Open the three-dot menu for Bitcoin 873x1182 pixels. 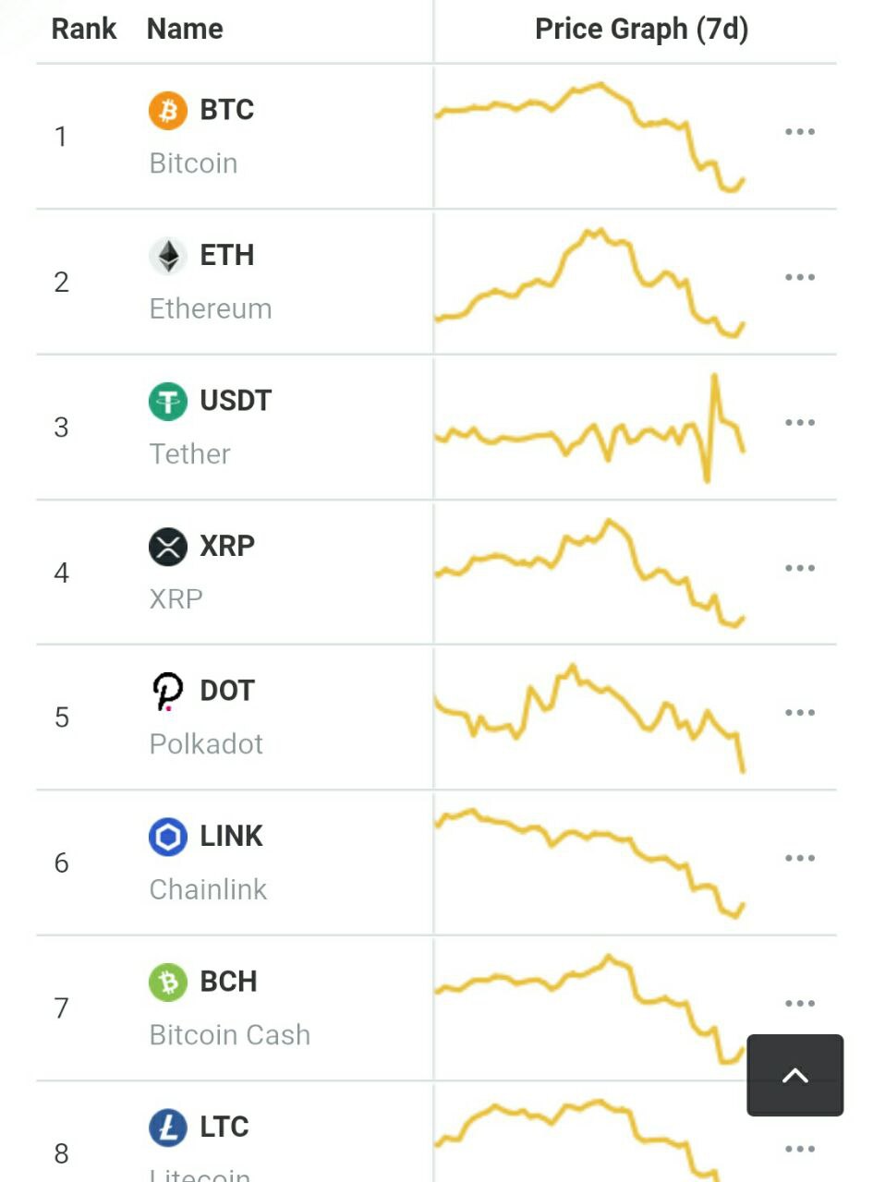pos(800,132)
